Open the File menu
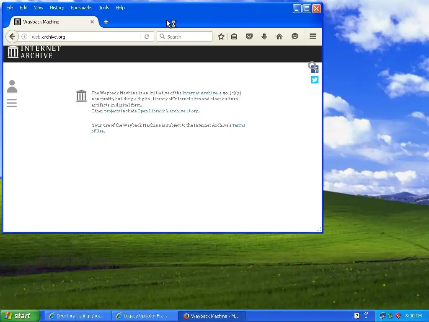Screen dimensions: 429x322 (x=10, y=8)
